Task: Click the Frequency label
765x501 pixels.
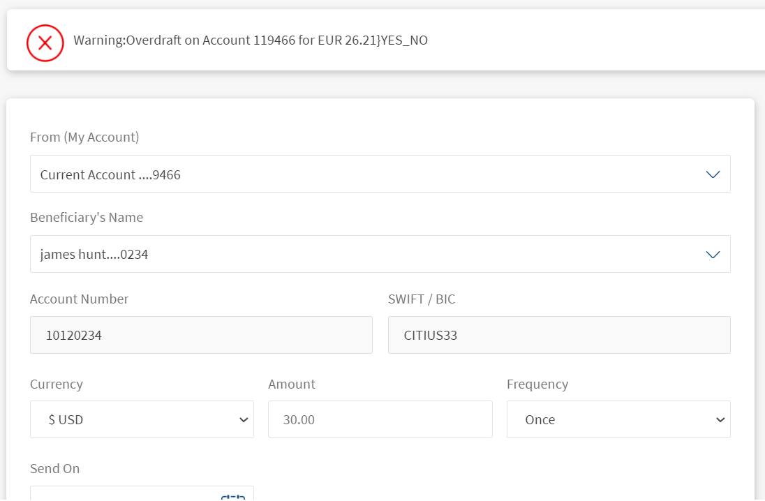Action: tap(537, 384)
